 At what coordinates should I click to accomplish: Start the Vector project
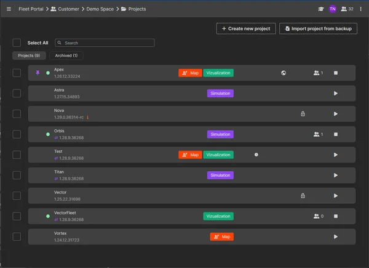click(x=336, y=196)
